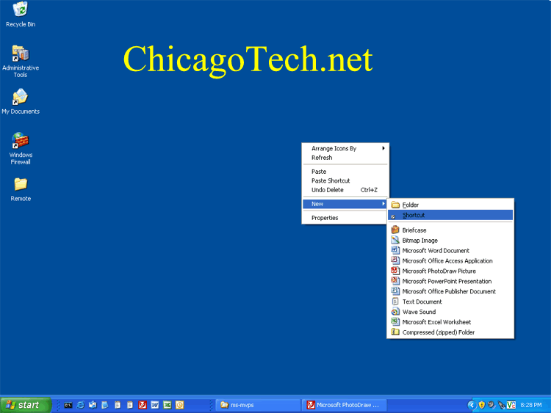551x413 pixels.
Task: Create a new Text Document
Action: pos(450,301)
